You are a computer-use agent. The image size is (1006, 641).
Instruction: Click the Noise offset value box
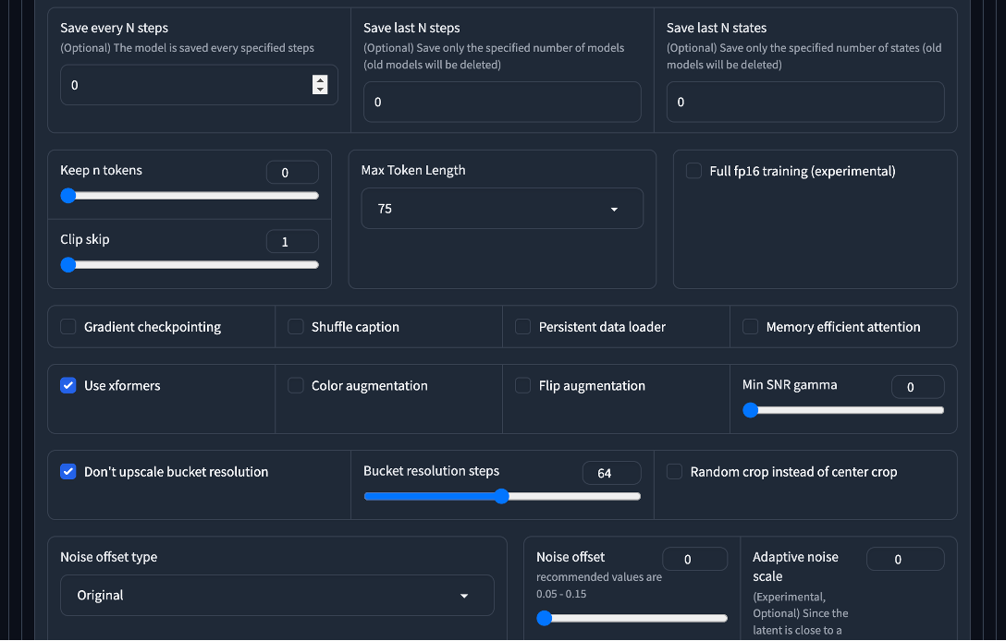coord(694,559)
